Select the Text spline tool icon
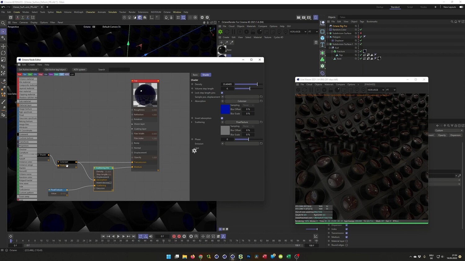The width and height of the screenshot is (465, 261). click(322, 45)
